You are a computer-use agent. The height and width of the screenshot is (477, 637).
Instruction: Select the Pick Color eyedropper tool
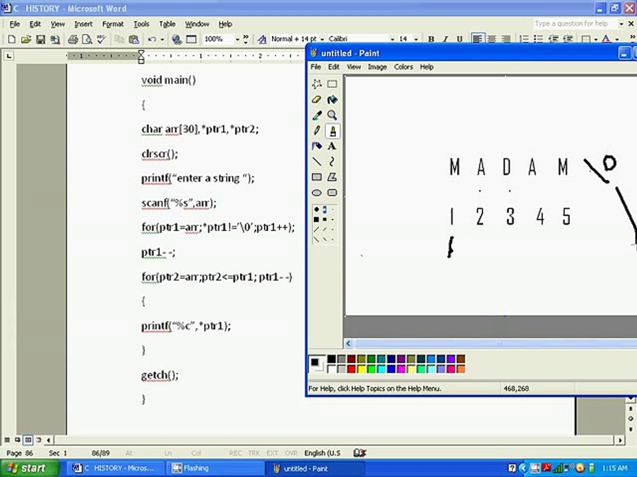[317, 115]
